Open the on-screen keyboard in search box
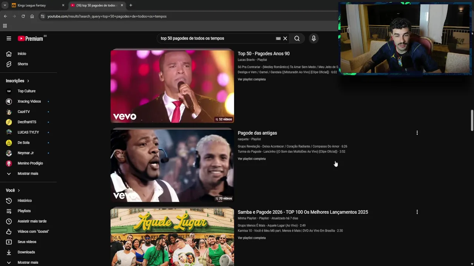Viewport: 474px width, 266px height. 278,38
